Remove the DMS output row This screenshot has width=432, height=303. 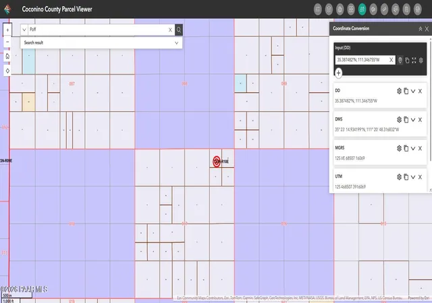point(420,120)
